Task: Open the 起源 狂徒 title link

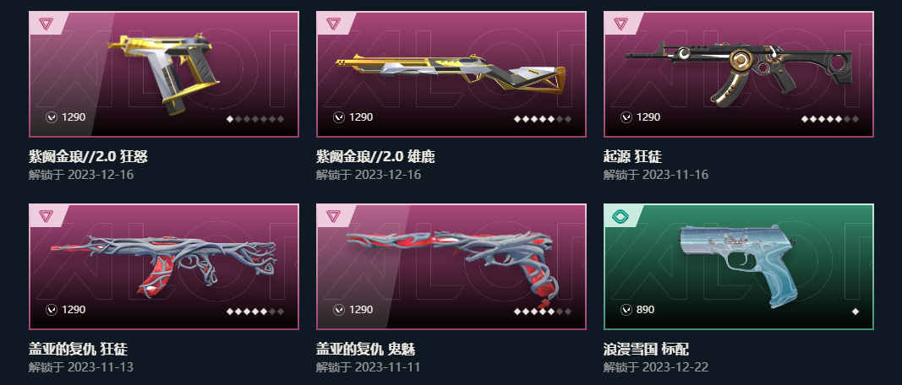Action: click(x=633, y=156)
